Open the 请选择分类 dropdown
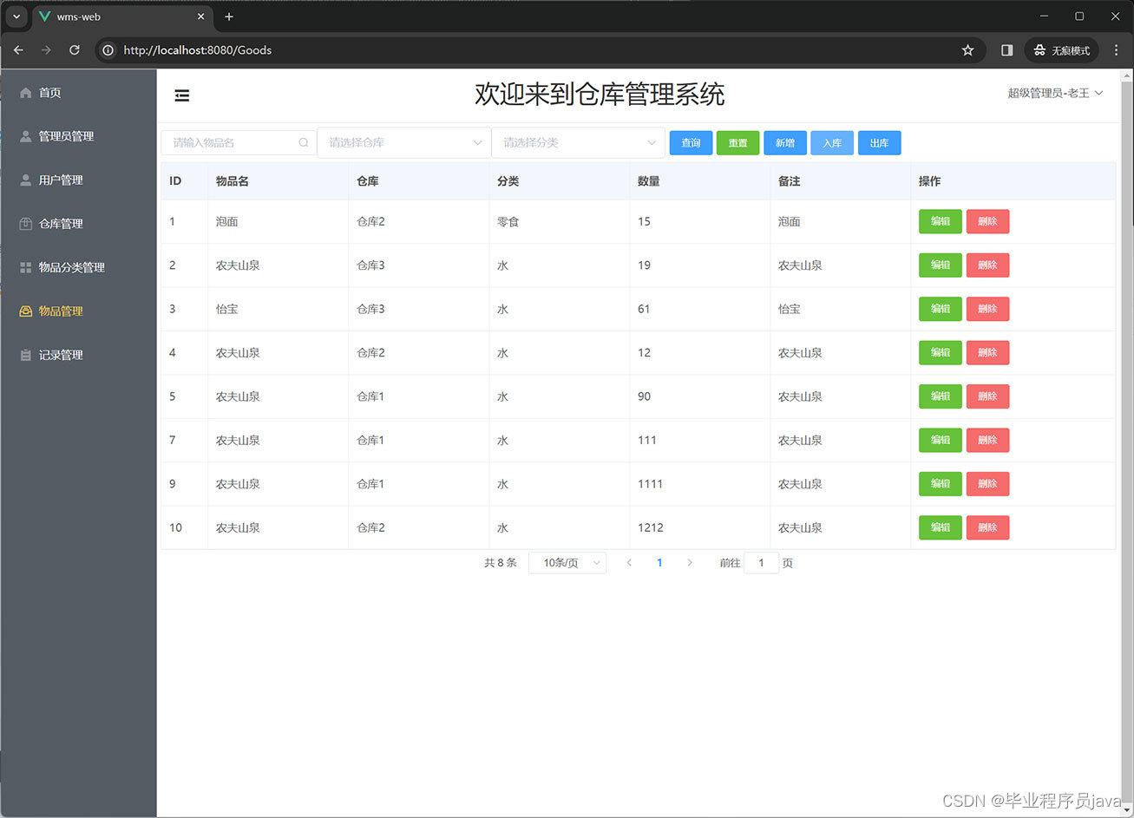The image size is (1134, 818). tap(578, 142)
